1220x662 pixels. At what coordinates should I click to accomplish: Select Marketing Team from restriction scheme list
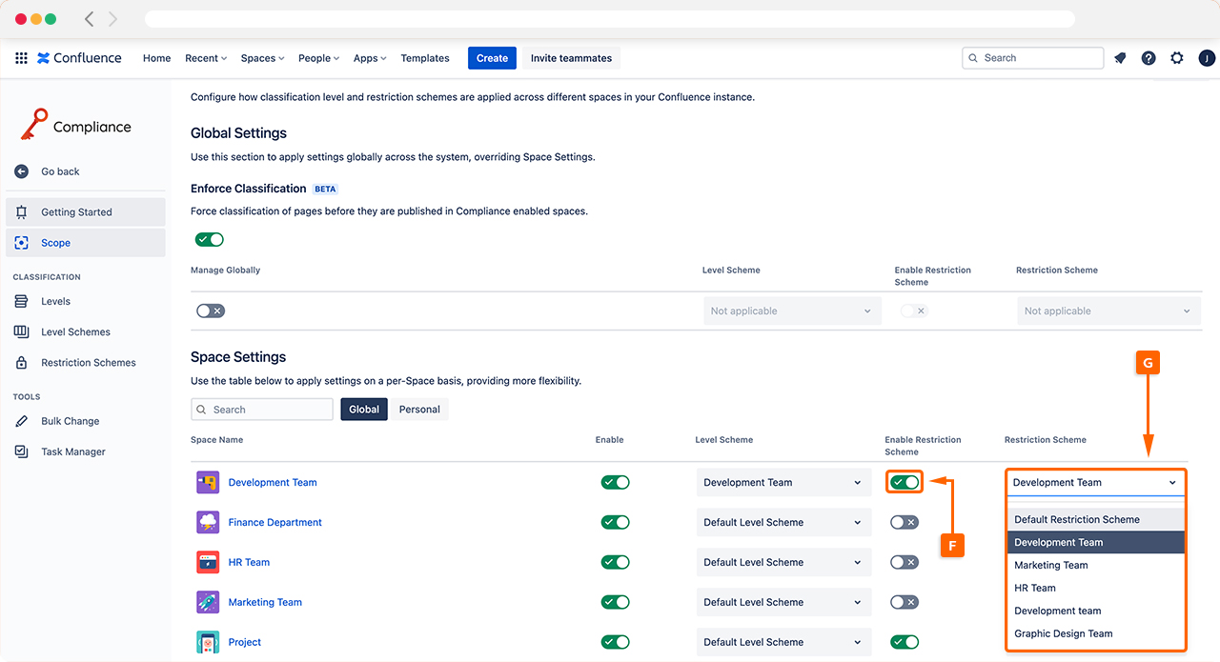pyautogui.click(x=1050, y=565)
